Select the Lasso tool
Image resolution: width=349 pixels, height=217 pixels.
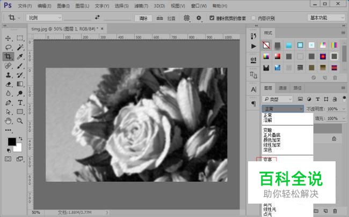click(8, 47)
